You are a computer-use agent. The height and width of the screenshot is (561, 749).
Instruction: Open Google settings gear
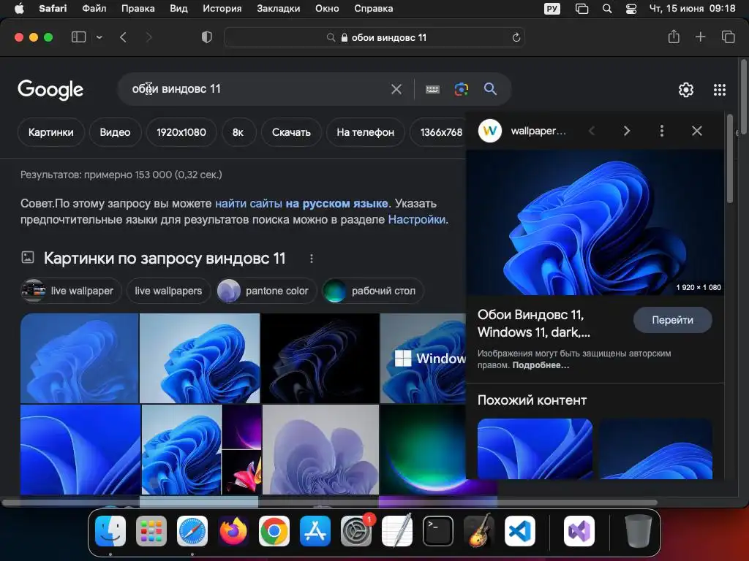[x=686, y=90]
